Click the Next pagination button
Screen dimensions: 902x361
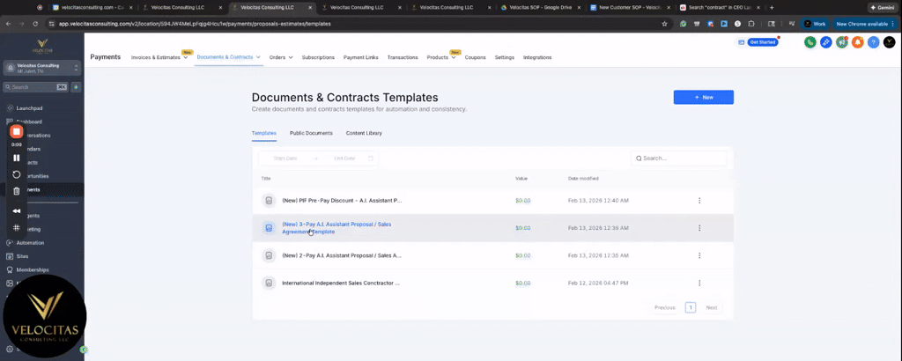tap(712, 307)
